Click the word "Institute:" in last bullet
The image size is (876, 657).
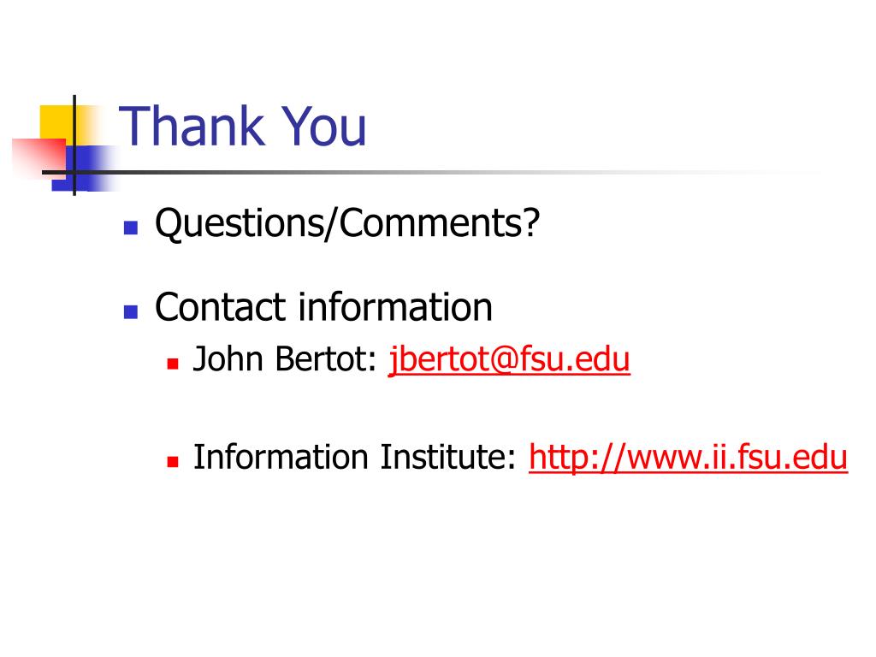tap(448, 457)
